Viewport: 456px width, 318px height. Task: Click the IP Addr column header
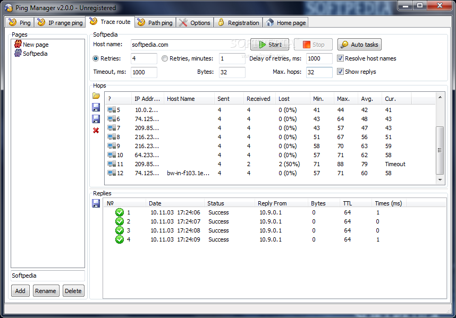pos(148,99)
